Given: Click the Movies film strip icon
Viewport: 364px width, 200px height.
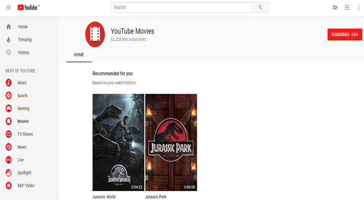Looking at the screenshot, I should 8,121.
